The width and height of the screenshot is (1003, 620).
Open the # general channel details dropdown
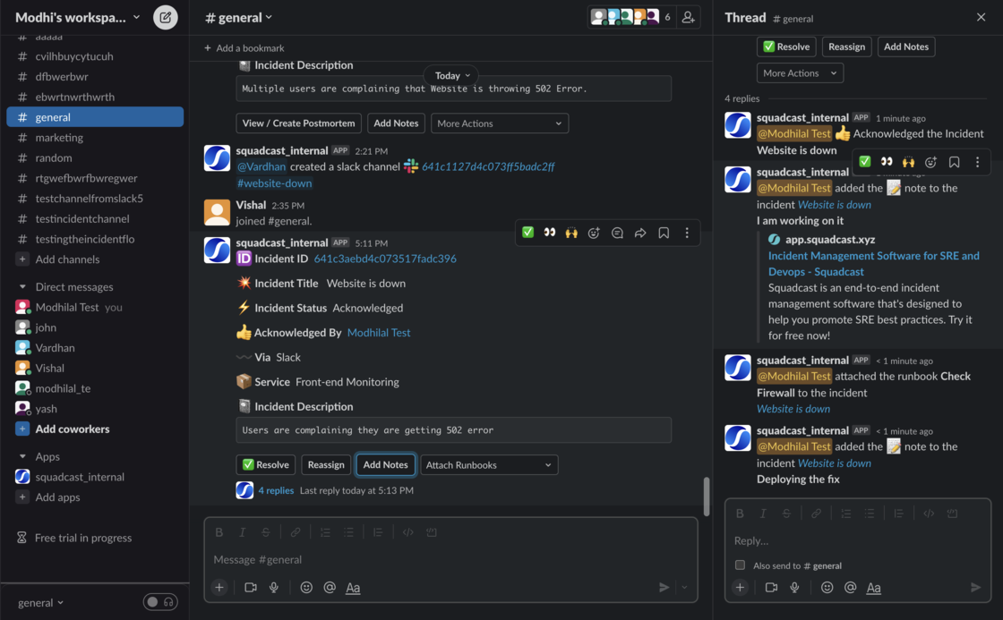(x=238, y=17)
